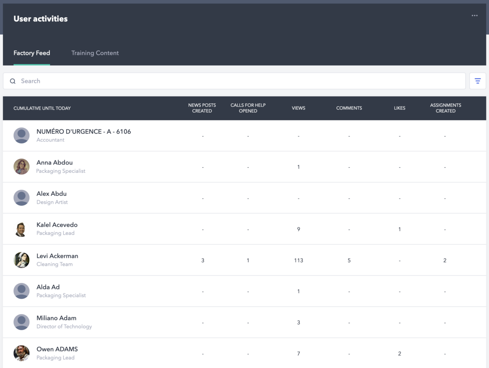Viewport: 489px width, 368px height.
Task: Sort by Comments column header
Action: pos(349,108)
